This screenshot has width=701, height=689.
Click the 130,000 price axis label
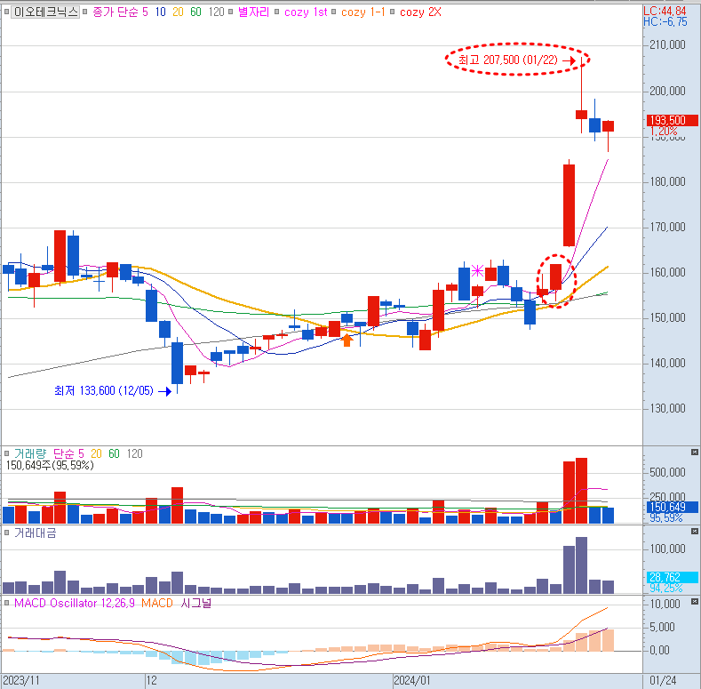(667, 408)
